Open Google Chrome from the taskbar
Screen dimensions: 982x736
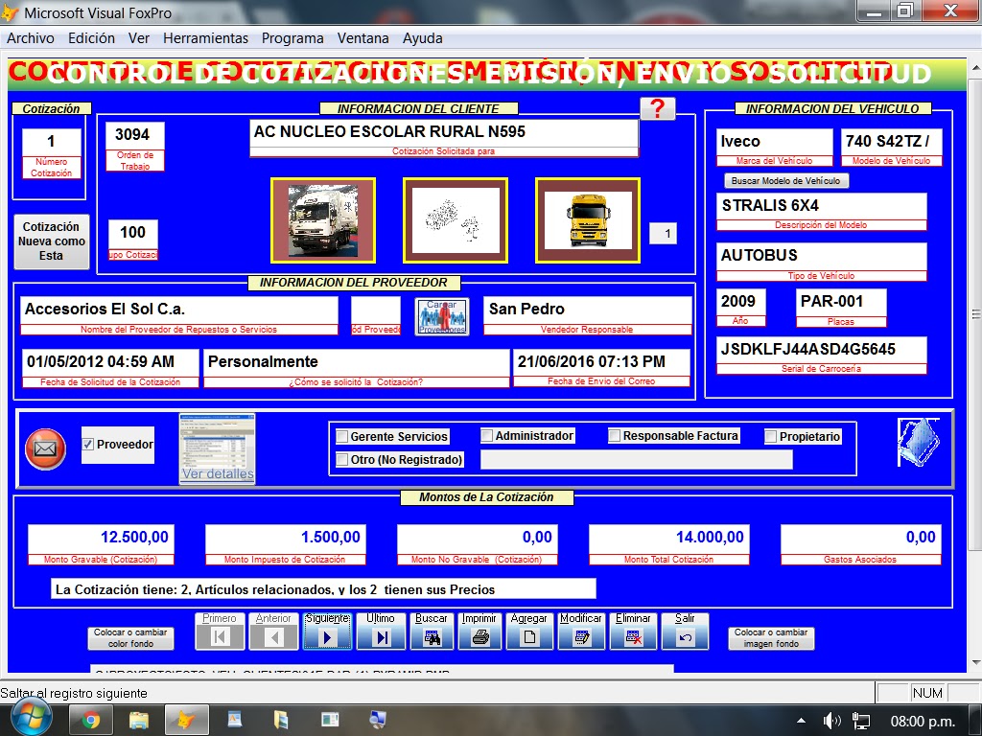pos(90,721)
